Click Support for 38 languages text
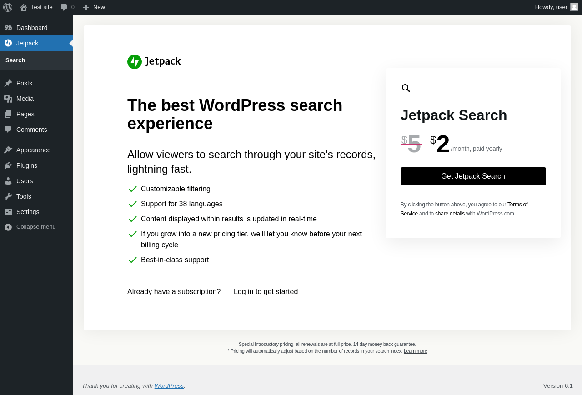 [182, 204]
